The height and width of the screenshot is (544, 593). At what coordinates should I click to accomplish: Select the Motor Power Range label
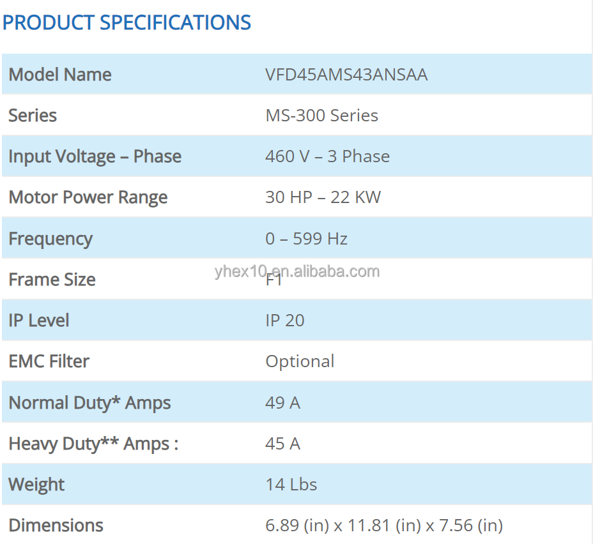coord(88,197)
